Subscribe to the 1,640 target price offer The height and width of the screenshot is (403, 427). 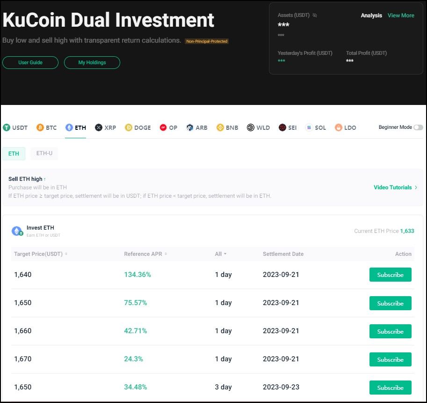click(390, 275)
